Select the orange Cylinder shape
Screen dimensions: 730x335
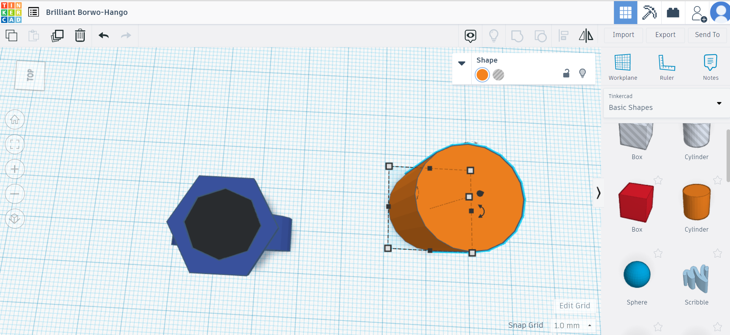[x=696, y=202]
